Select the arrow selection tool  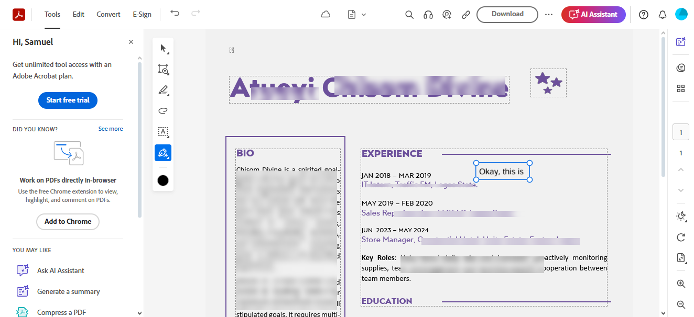(163, 49)
